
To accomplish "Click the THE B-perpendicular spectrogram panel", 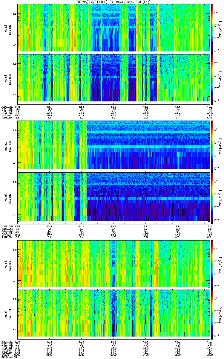I will [113, 263].
